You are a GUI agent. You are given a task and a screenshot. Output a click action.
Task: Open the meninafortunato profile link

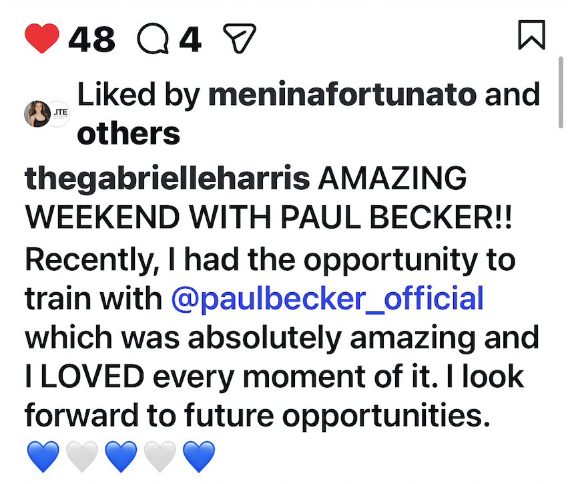point(343,96)
